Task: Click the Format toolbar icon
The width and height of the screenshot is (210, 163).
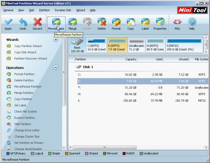Action: [x=116, y=22]
